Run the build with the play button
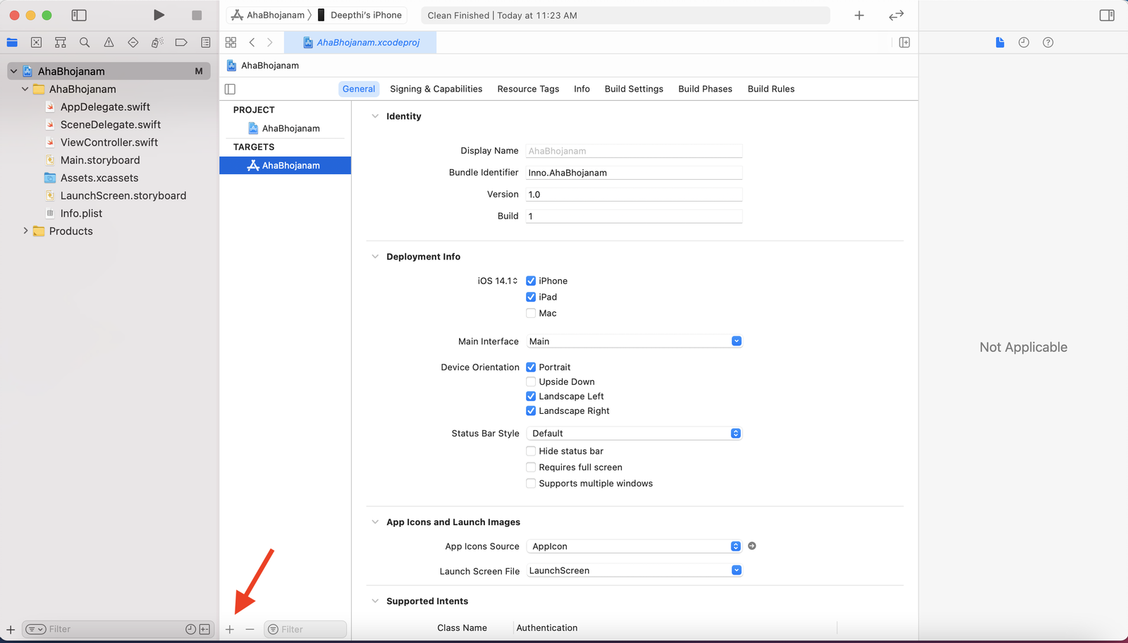Image resolution: width=1128 pixels, height=643 pixels. [159, 15]
